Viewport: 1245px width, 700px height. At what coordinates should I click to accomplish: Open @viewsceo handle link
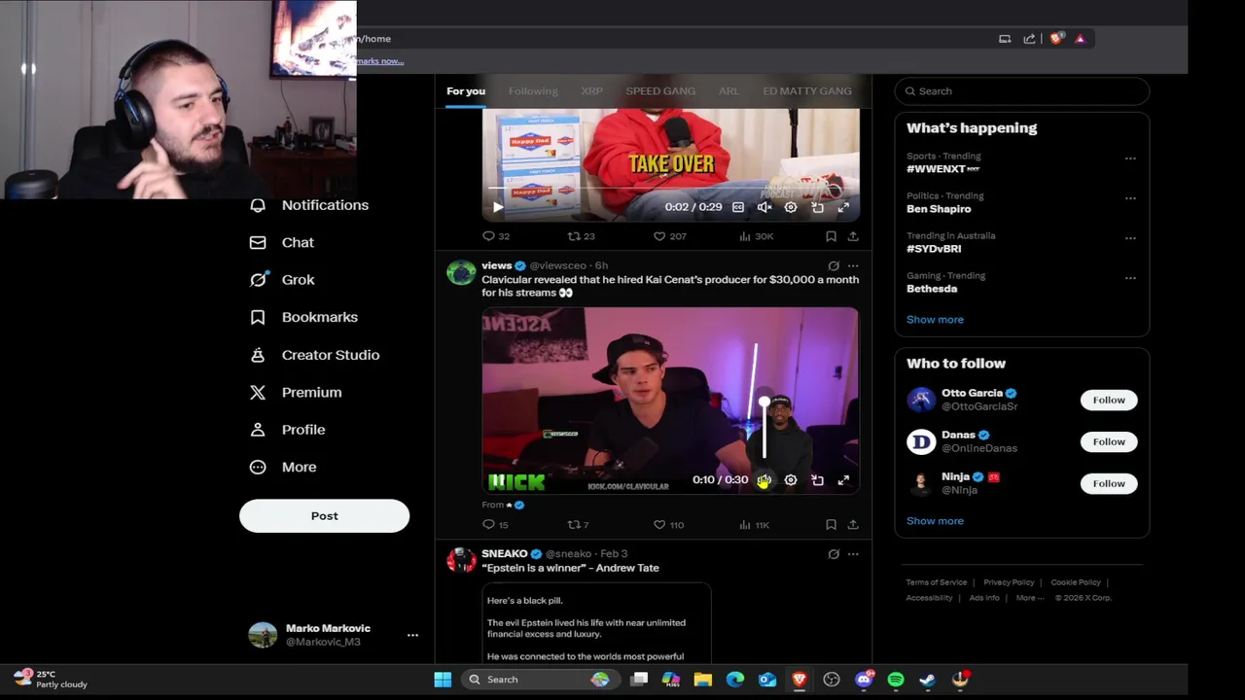pos(557,265)
